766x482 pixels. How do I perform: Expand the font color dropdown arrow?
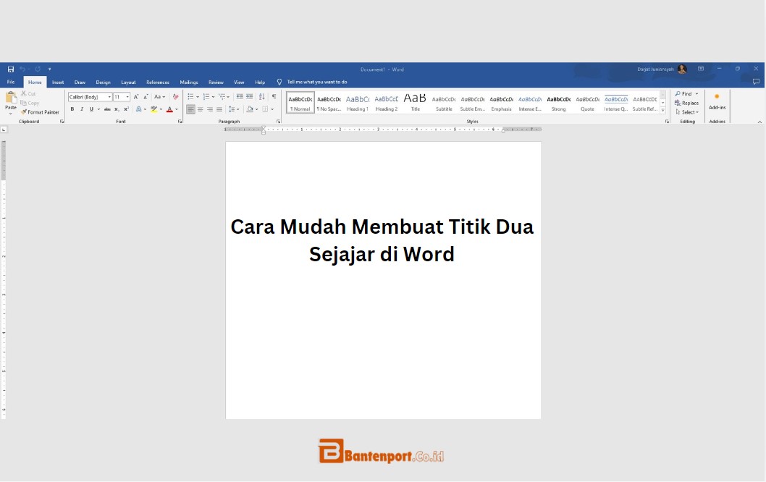click(176, 109)
